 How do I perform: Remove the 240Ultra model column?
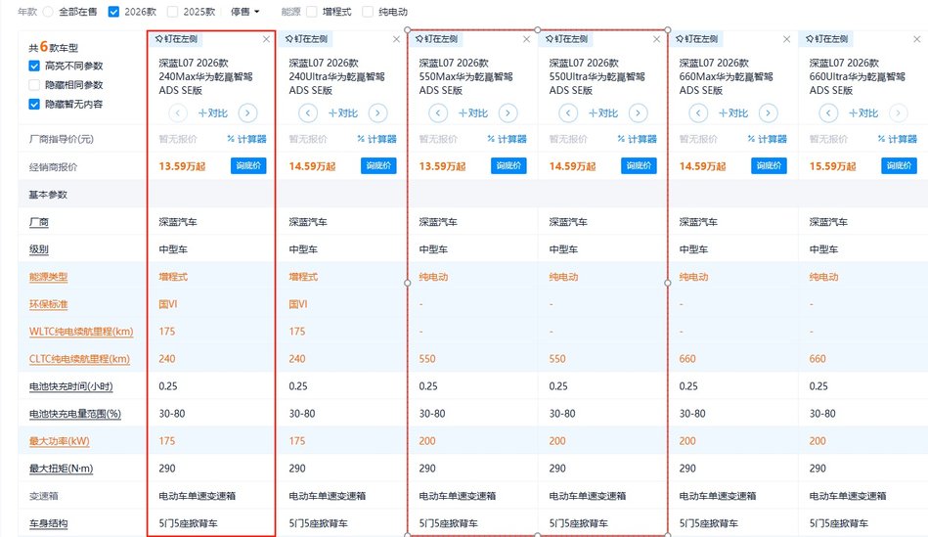397,39
